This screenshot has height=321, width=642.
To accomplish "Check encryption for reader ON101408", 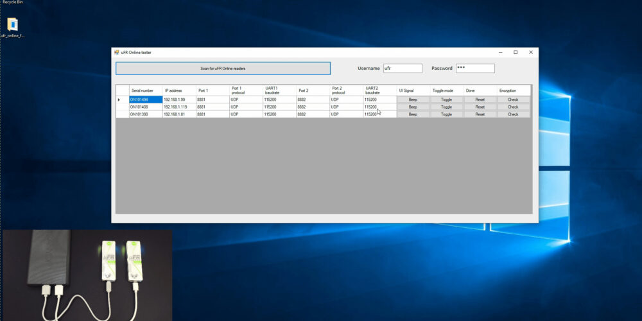I will point(514,107).
